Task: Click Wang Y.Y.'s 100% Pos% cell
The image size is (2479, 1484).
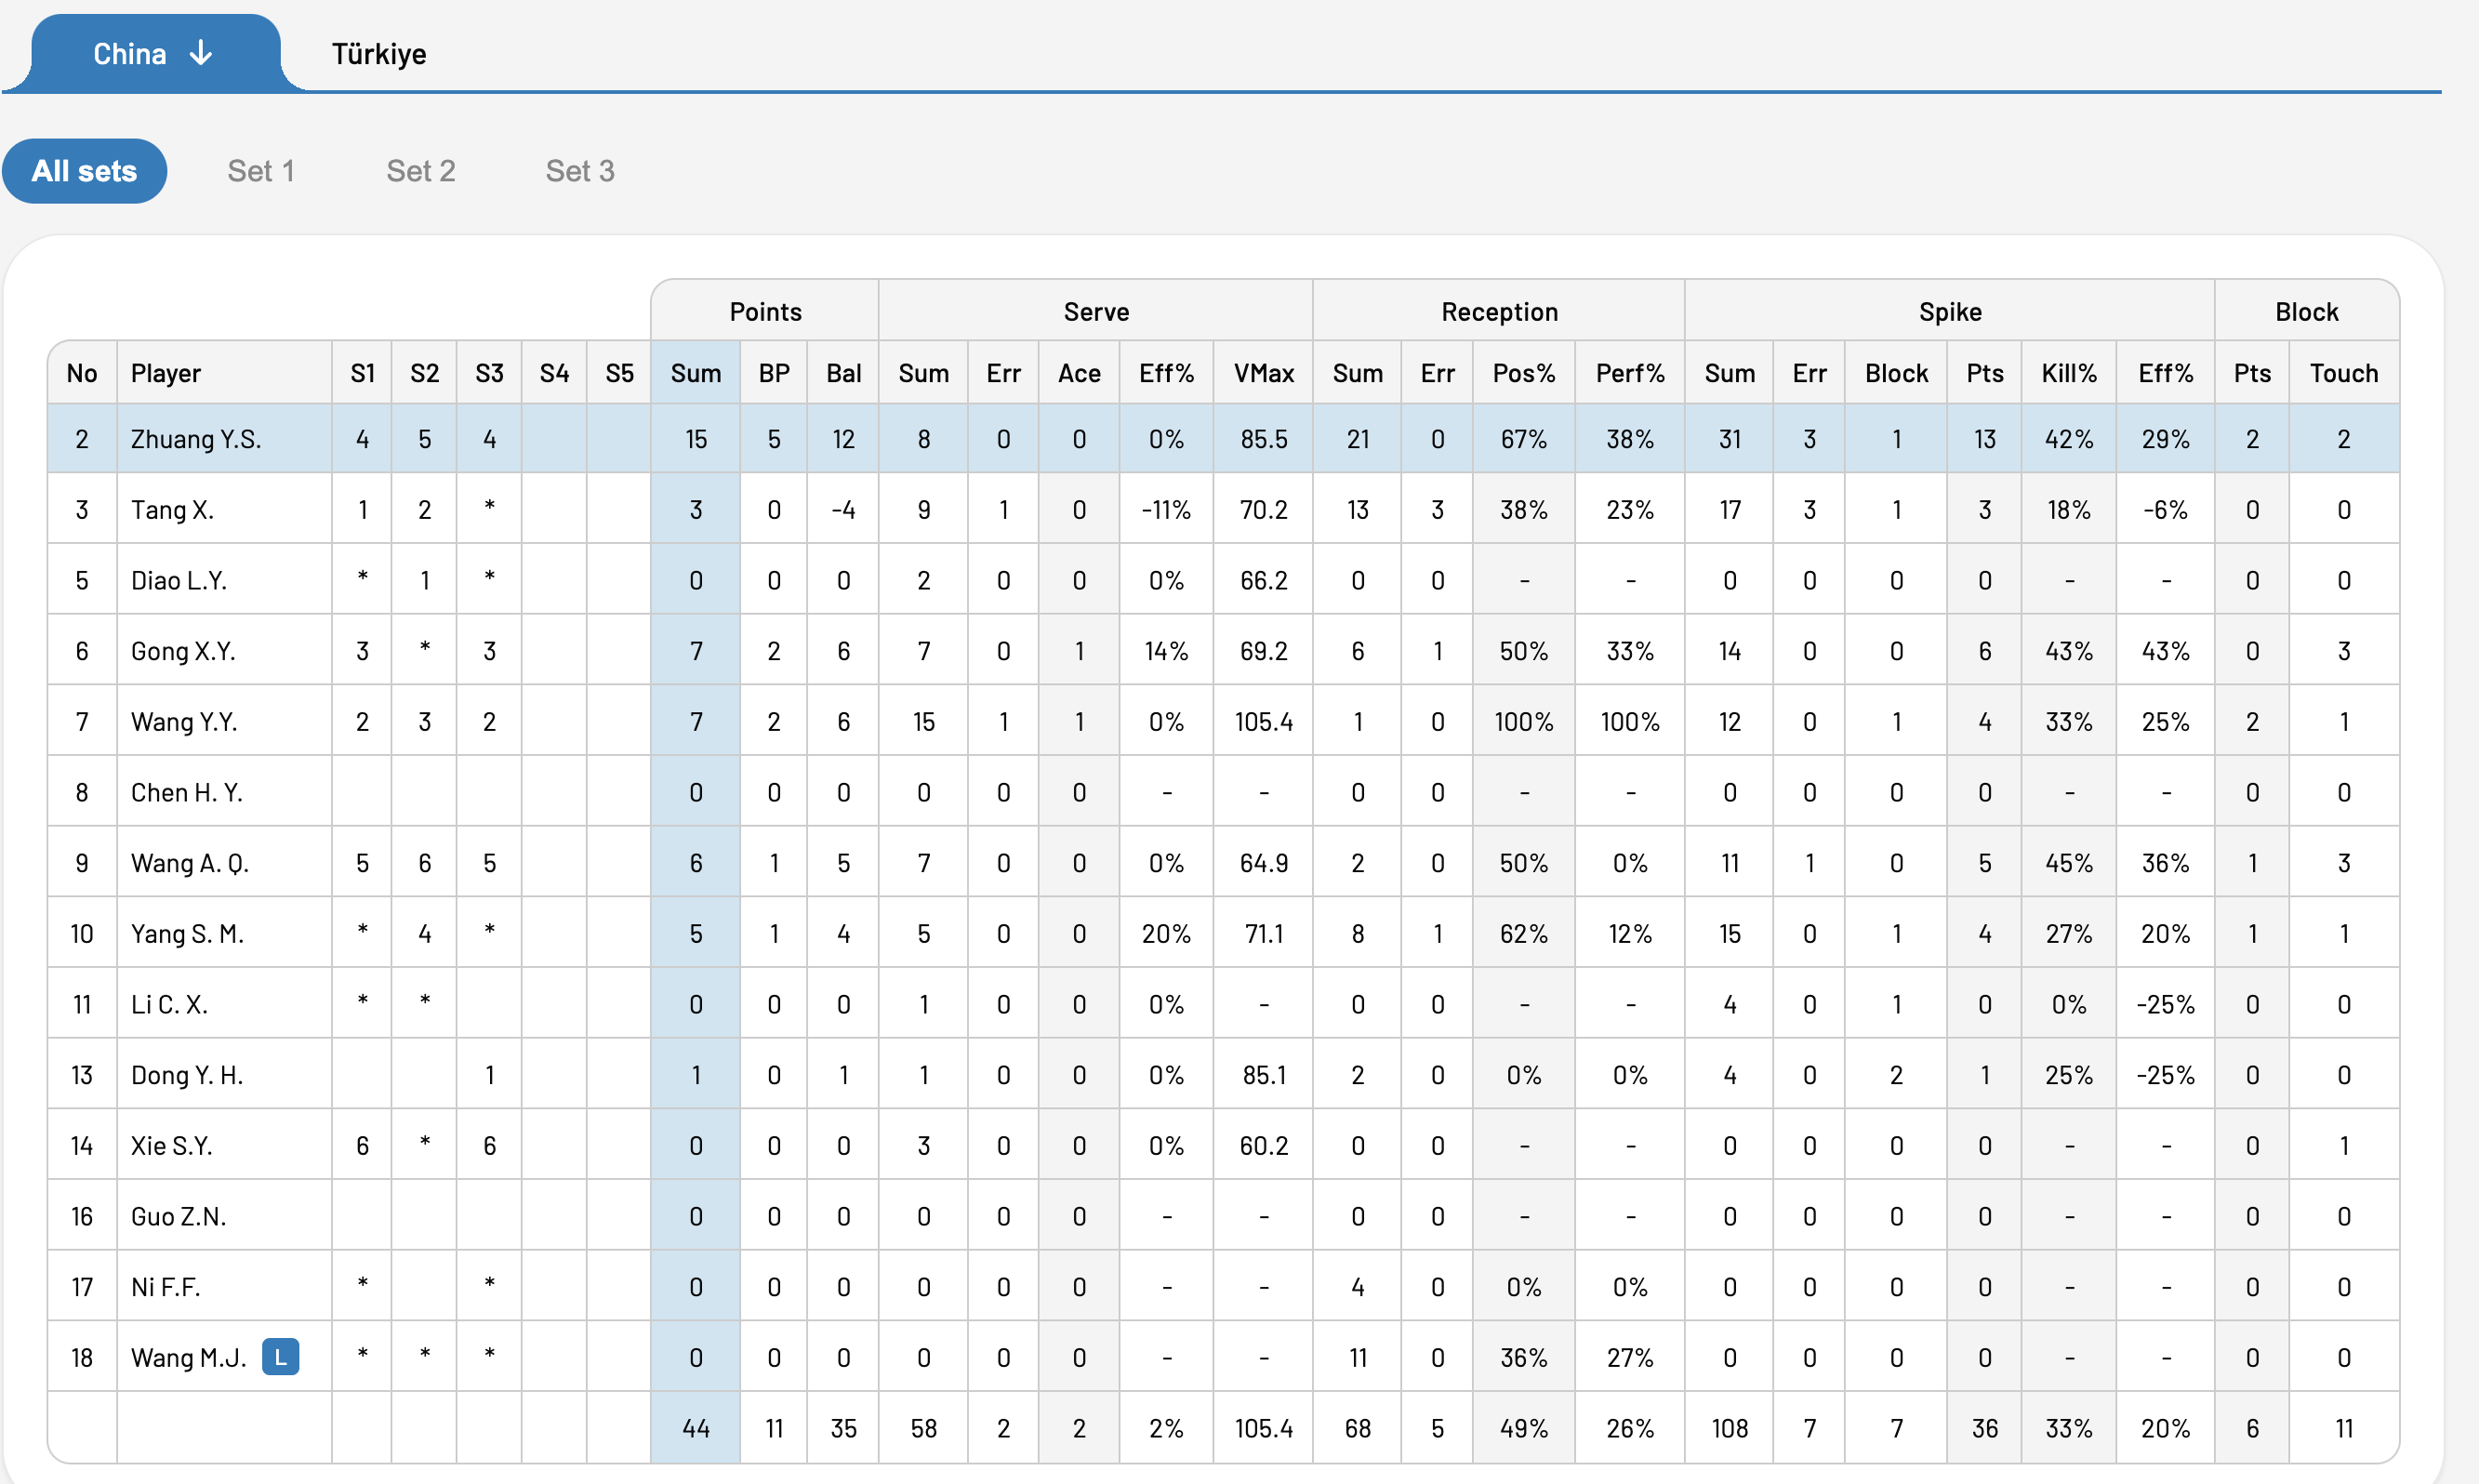Action: tap(1524, 722)
